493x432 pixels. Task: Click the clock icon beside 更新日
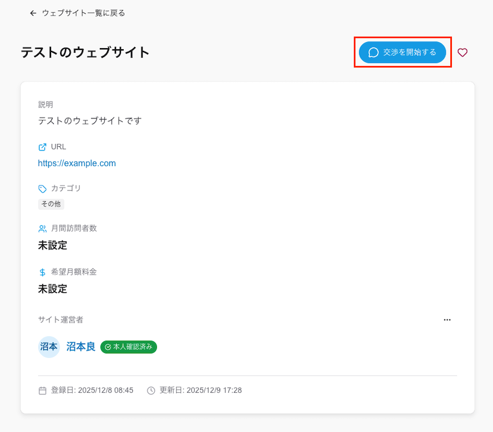151,390
